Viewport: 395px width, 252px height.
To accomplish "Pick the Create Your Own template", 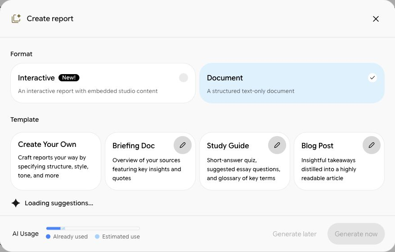I will [56, 161].
